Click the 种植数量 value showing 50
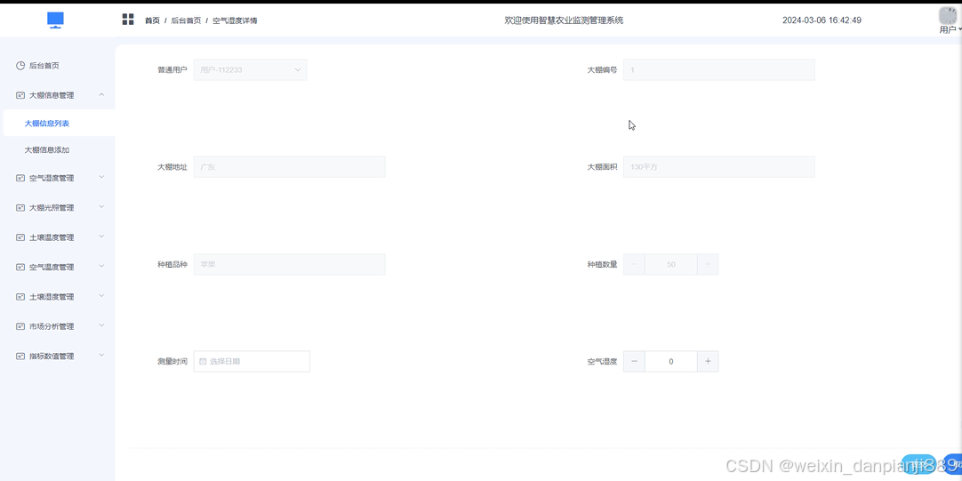This screenshot has width=962, height=481. pyautogui.click(x=671, y=264)
